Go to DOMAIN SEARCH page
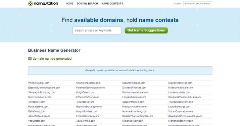 click(87, 4)
